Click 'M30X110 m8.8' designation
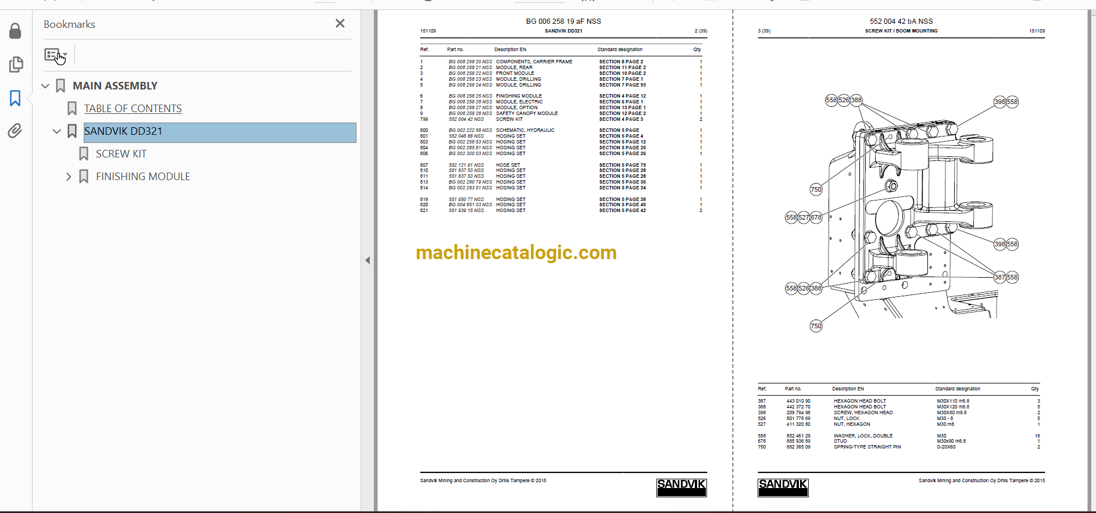The width and height of the screenshot is (1096, 513). (x=953, y=401)
